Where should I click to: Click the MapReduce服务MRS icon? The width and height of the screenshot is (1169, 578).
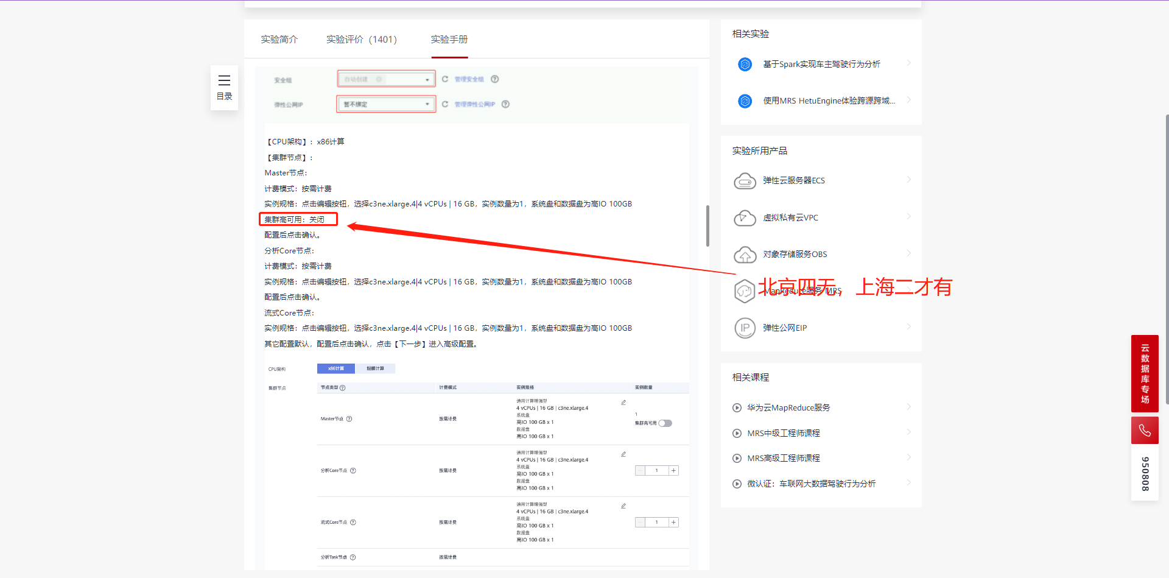point(745,291)
